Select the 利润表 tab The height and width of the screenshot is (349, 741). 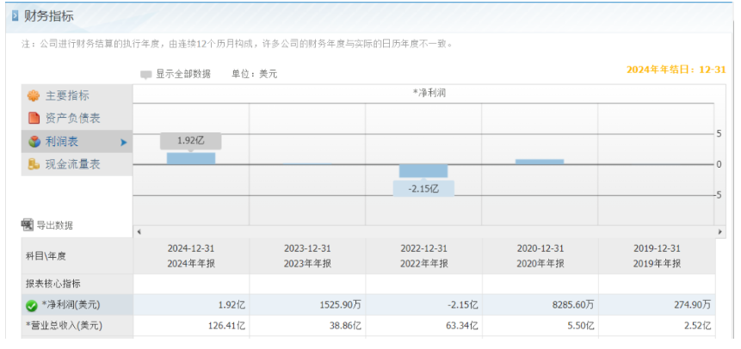click(x=77, y=141)
